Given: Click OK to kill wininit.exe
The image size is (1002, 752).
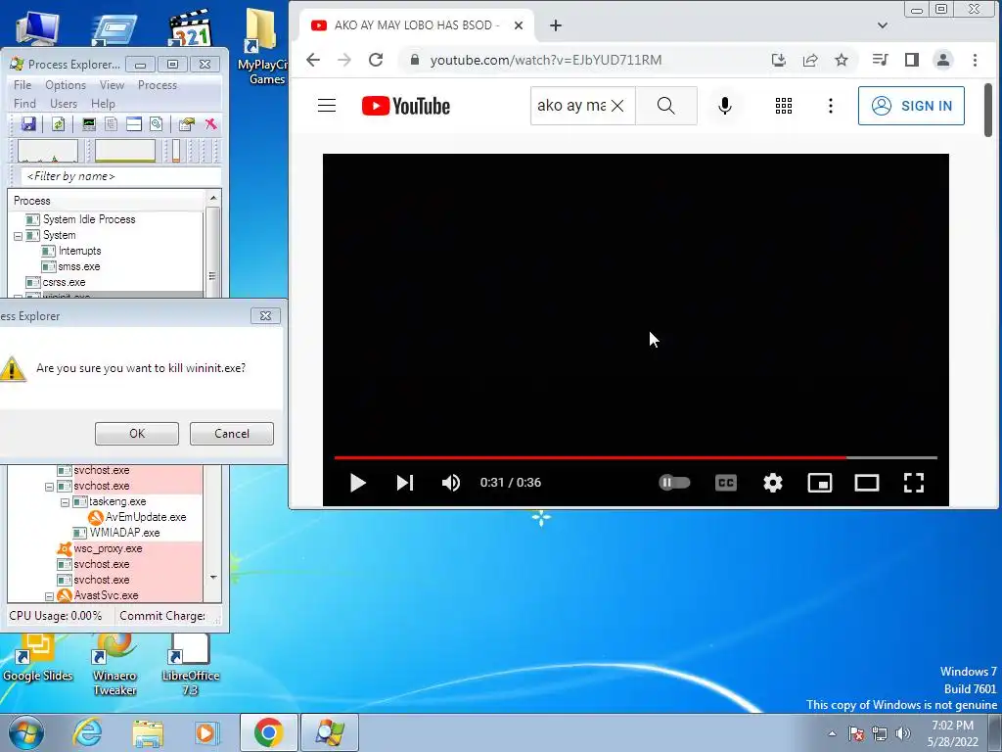Looking at the screenshot, I should click(137, 434).
